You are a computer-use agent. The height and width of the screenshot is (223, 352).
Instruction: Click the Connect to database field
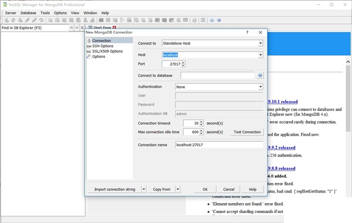click(x=218, y=76)
